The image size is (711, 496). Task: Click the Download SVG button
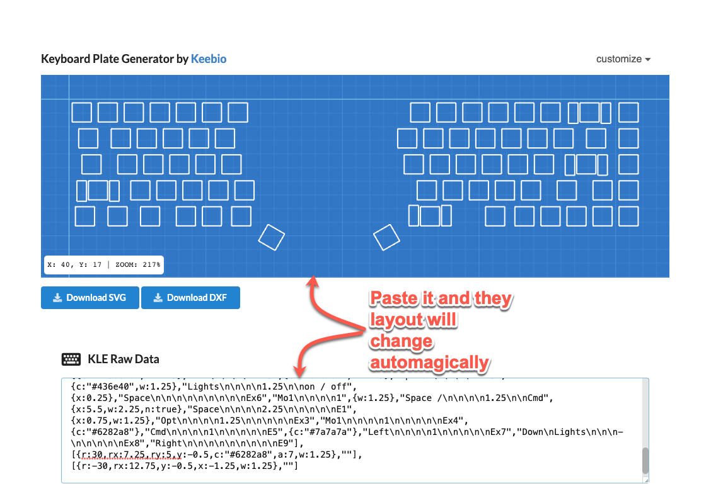[90, 298]
